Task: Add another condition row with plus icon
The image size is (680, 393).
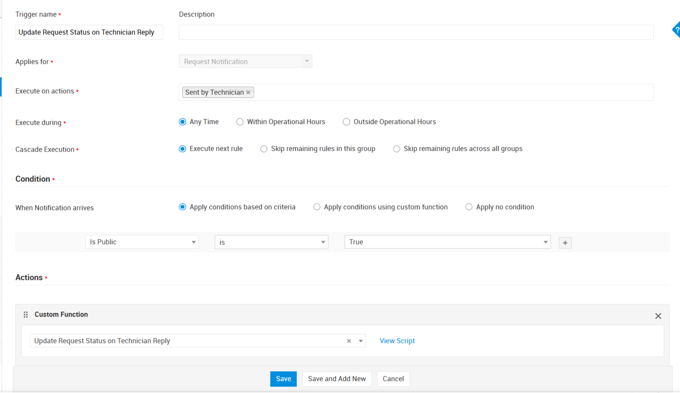Action: tap(565, 243)
